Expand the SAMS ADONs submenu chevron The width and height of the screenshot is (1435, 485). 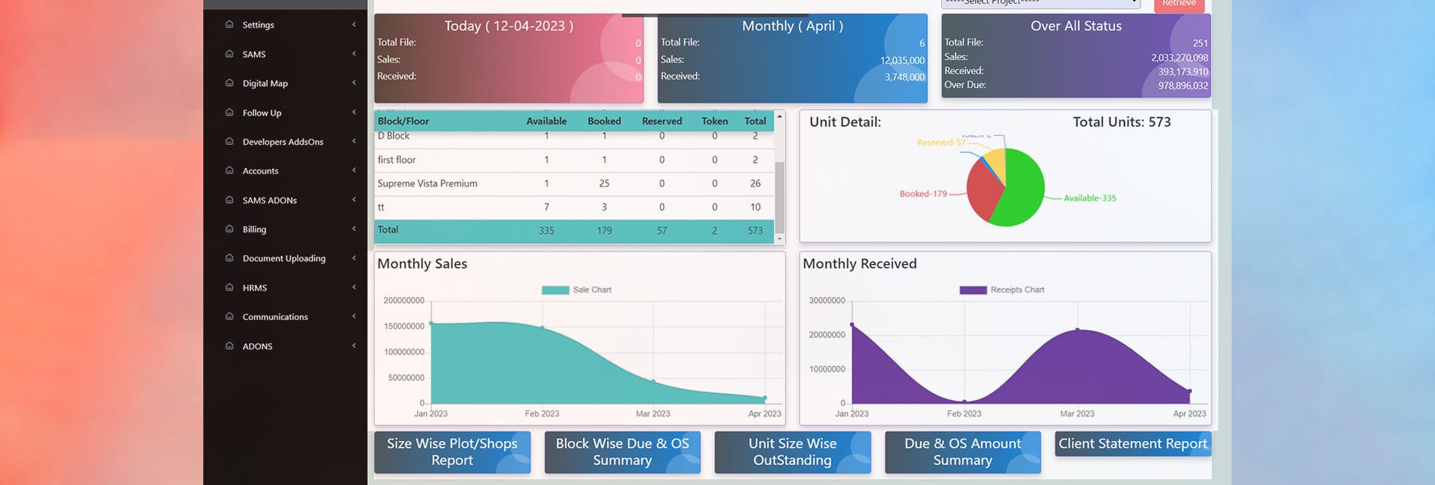(x=354, y=199)
